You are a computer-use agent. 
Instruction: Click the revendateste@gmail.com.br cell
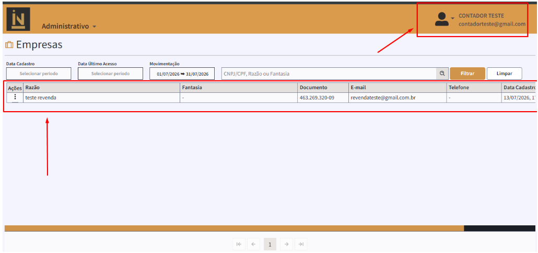[397, 98]
